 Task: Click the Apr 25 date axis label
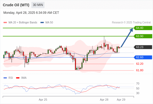(43, 100)
